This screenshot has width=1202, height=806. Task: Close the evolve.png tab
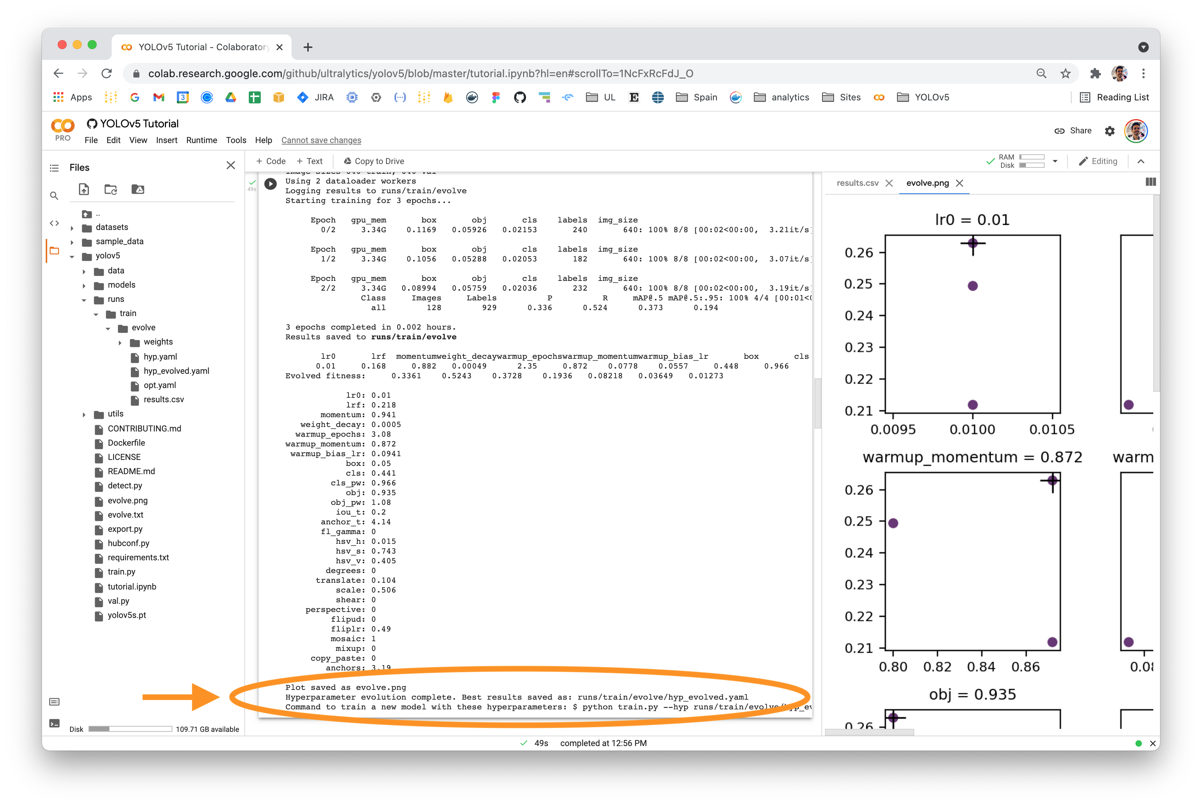959,183
